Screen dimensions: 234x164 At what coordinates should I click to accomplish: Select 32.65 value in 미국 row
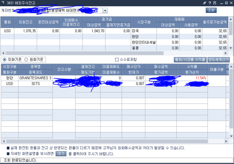[215, 31]
